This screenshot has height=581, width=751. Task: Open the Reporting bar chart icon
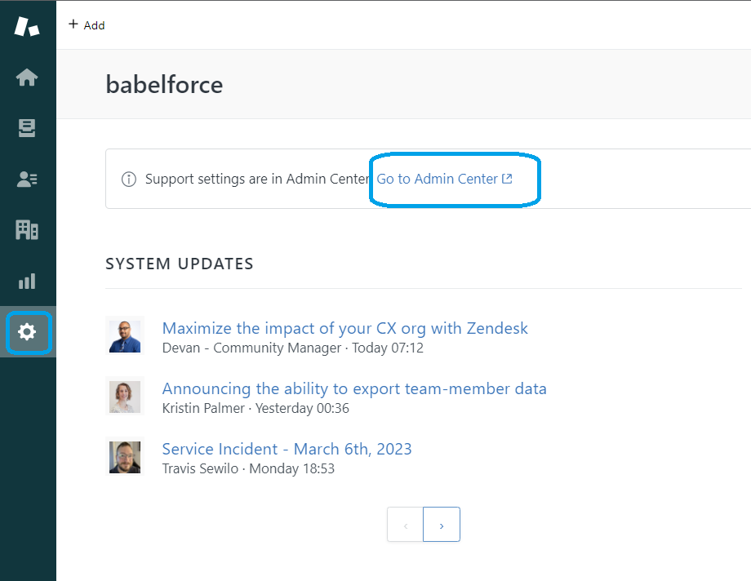coord(27,282)
